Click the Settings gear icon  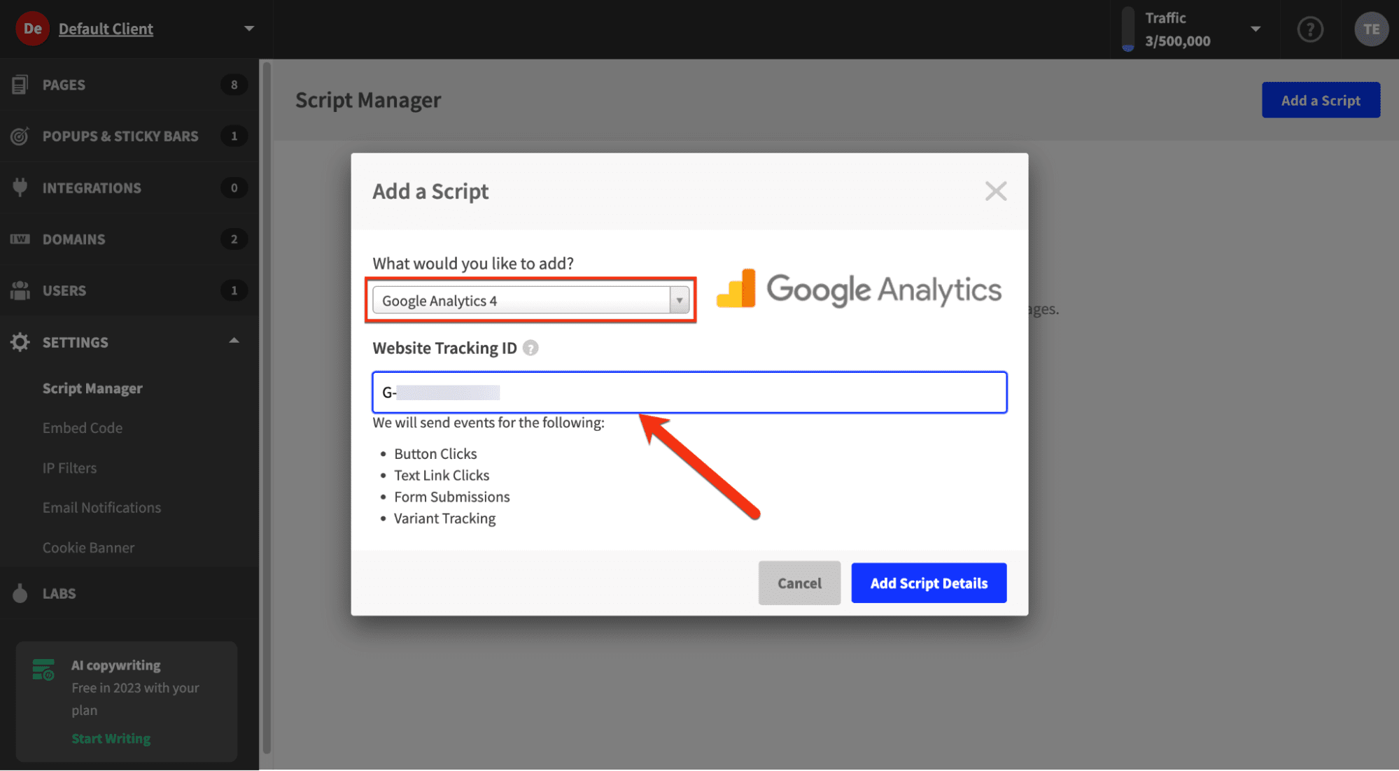point(20,342)
